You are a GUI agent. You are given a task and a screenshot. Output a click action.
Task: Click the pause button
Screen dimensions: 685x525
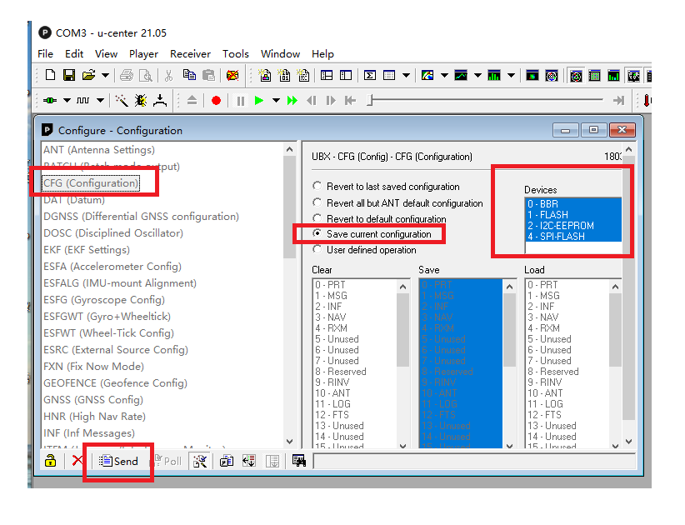click(240, 101)
